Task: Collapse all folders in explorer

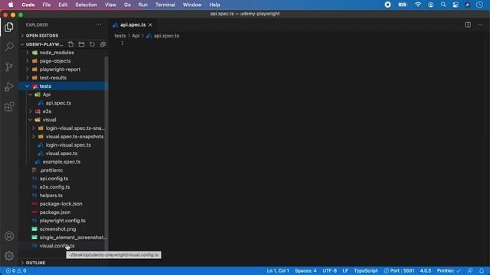Action: point(103,44)
